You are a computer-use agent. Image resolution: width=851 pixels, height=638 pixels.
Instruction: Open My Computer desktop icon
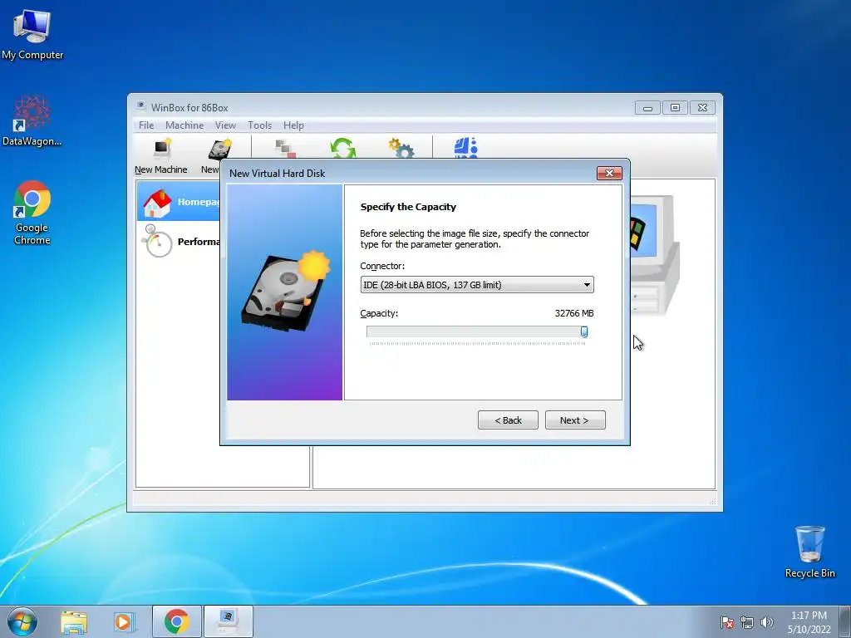pos(32,35)
